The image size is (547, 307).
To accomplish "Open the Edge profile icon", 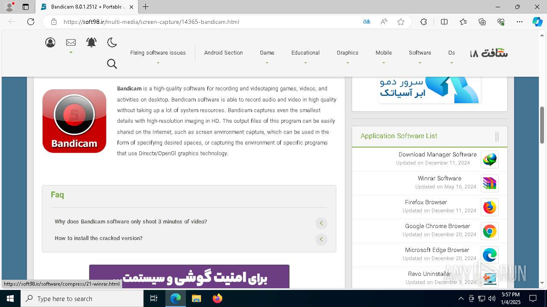I will (9, 7).
